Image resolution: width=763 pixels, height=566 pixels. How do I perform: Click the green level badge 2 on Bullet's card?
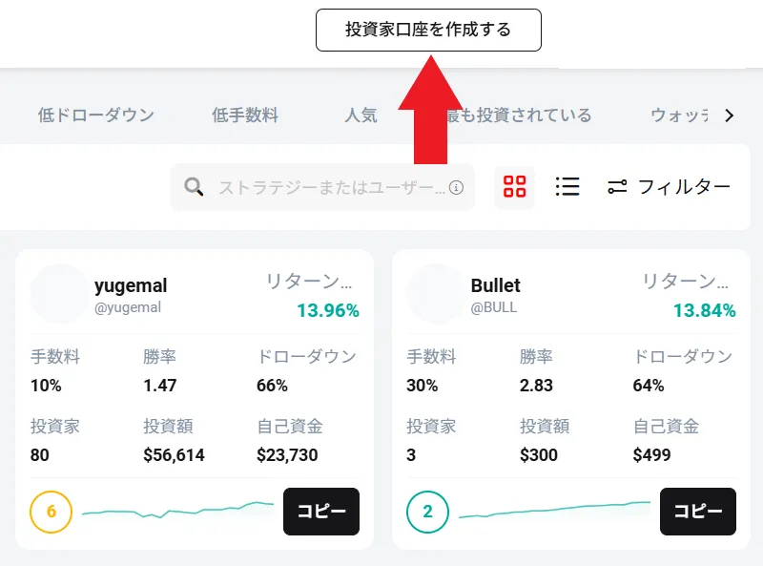(x=427, y=512)
